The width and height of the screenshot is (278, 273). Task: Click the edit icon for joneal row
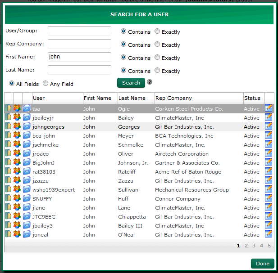[x=269, y=234]
